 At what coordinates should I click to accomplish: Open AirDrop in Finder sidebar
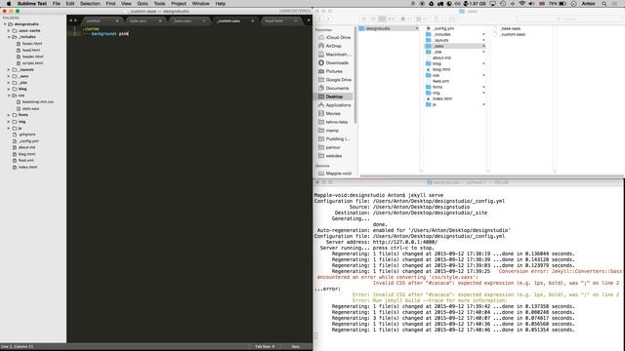[330, 46]
